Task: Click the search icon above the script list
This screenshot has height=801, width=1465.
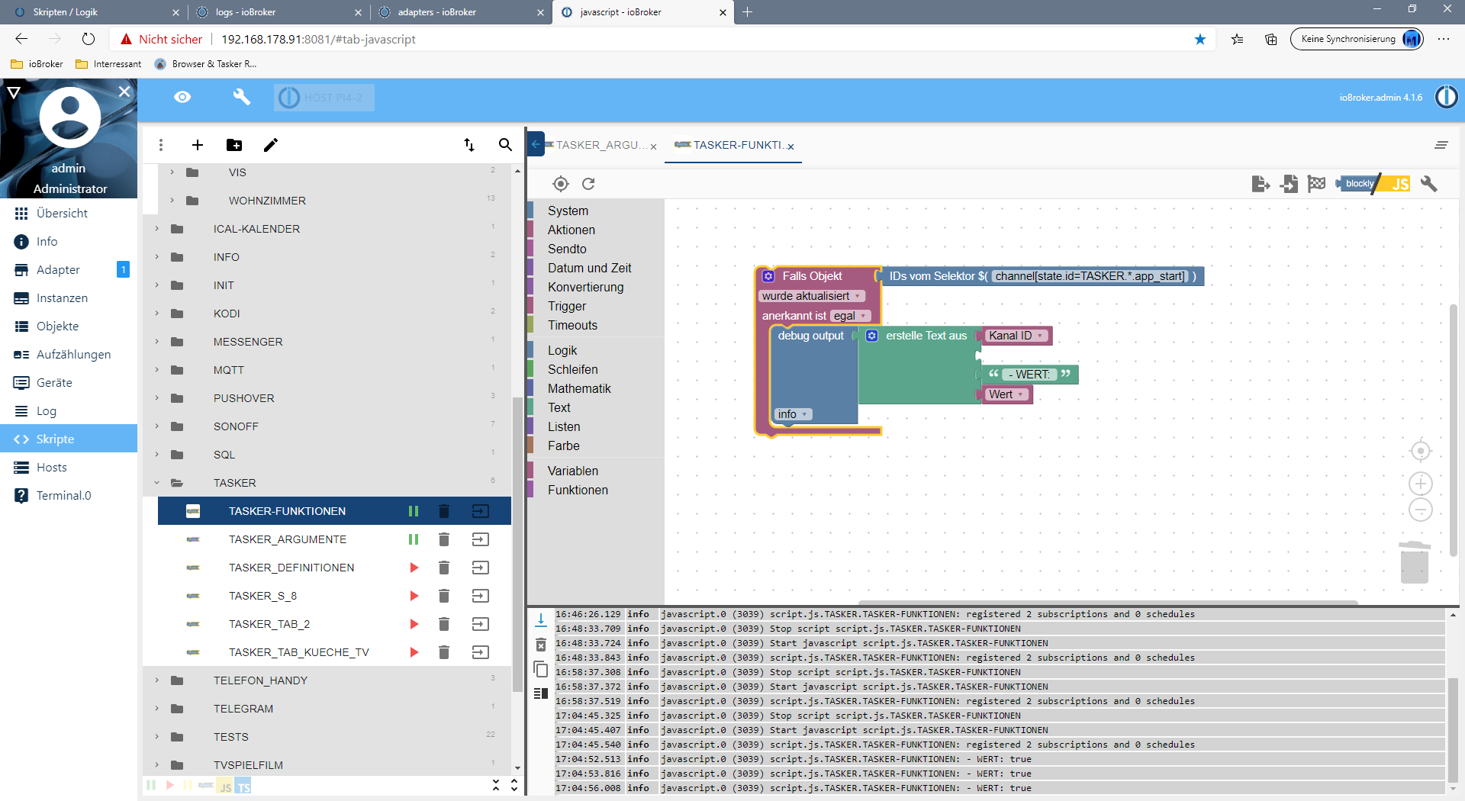Action: pos(505,144)
